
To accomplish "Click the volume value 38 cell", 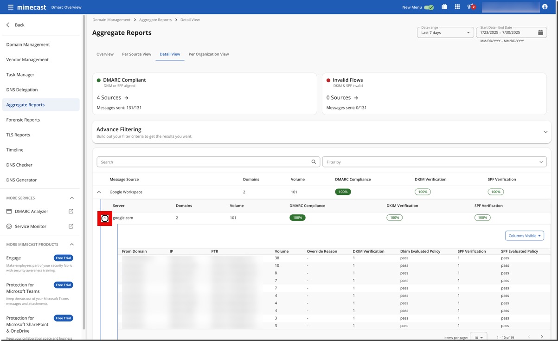I will pyautogui.click(x=277, y=258).
